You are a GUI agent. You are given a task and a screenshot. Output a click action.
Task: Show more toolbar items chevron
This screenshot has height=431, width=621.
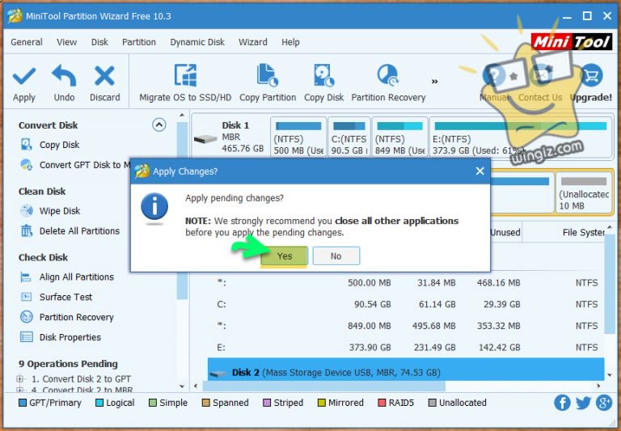[x=434, y=82]
